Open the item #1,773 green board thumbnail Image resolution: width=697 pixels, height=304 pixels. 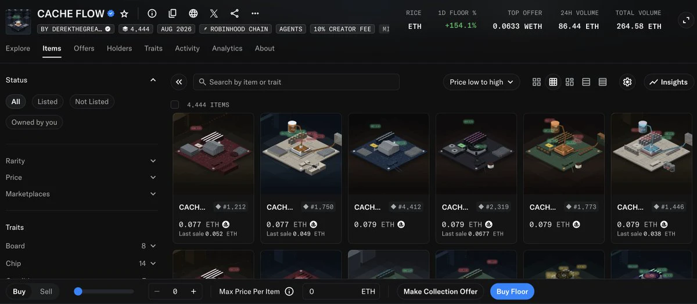564,154
